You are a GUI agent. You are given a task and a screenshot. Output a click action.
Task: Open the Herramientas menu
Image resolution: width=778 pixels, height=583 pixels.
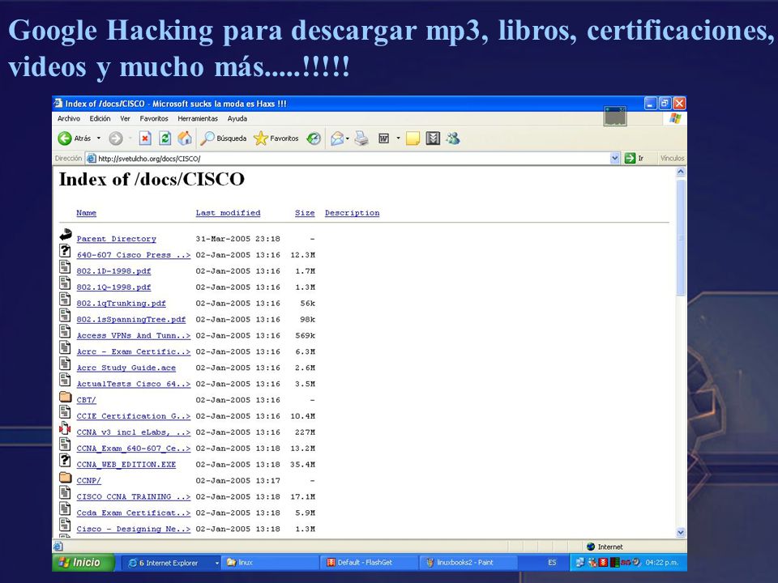pyautogui.click(x=198, y=118)
